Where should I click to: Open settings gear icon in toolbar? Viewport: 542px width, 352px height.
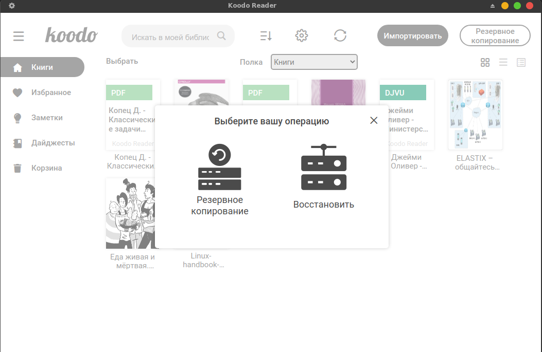301,35
